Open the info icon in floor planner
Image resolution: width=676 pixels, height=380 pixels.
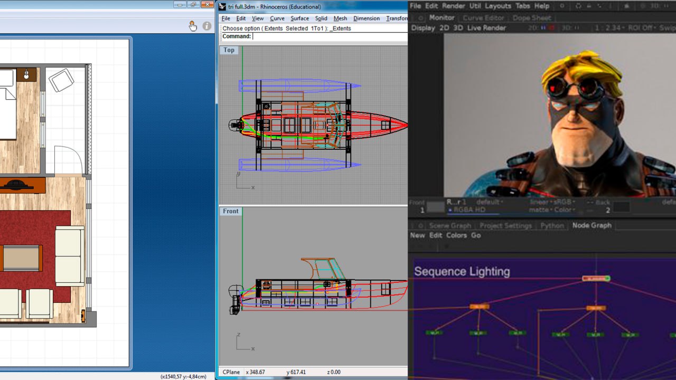pyautogui.click(x=207, y=26)
